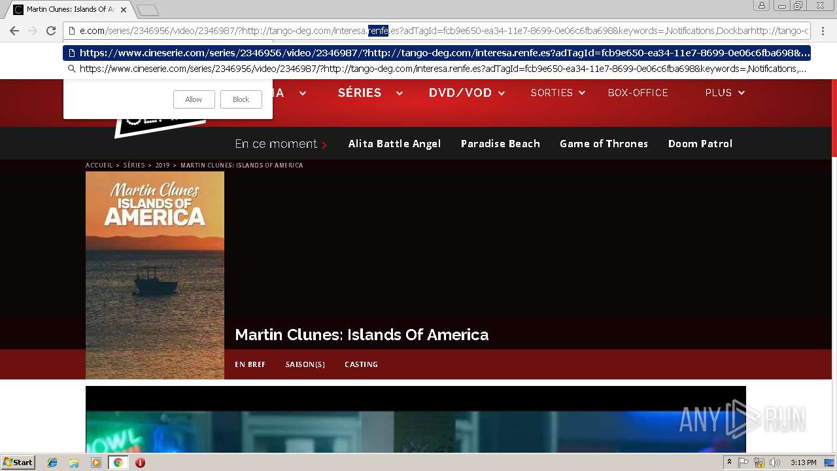The image size is (837, 471).
Task: Expand the SÉRIES dropdown chevron
Action: (399, 94)
